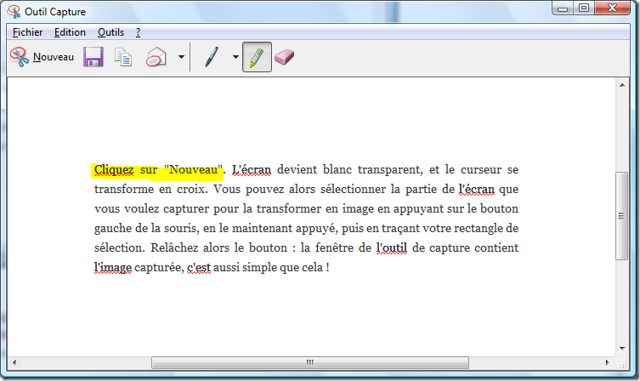Viewport: 640px width, 381px height.
Task: Open the pen options dropdown arrow
Action: click(235, 57)
